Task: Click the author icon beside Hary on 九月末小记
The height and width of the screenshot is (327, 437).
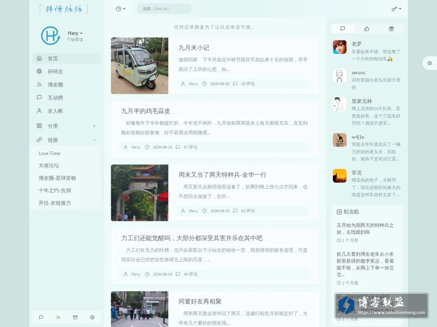Action: tap(183, 84)
